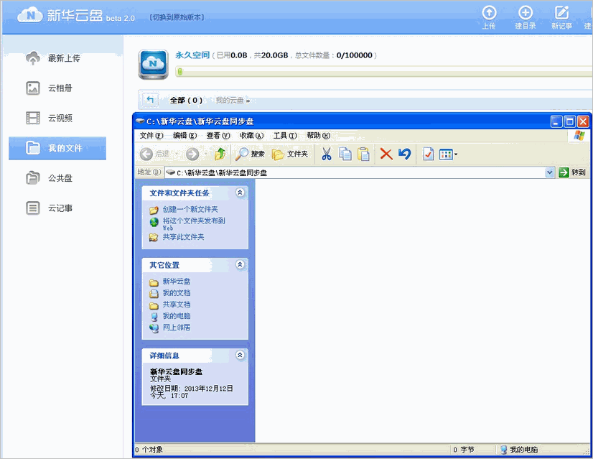The image size is (593, 459).
Task: Collapse the 文件和文件夹任务 panel
Action: pos(240,193)
